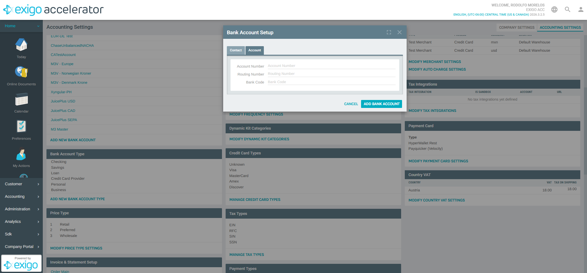Click HyperWallet Rest payment card type
Viewport: 587px width, 273px height.
point(423,143)
